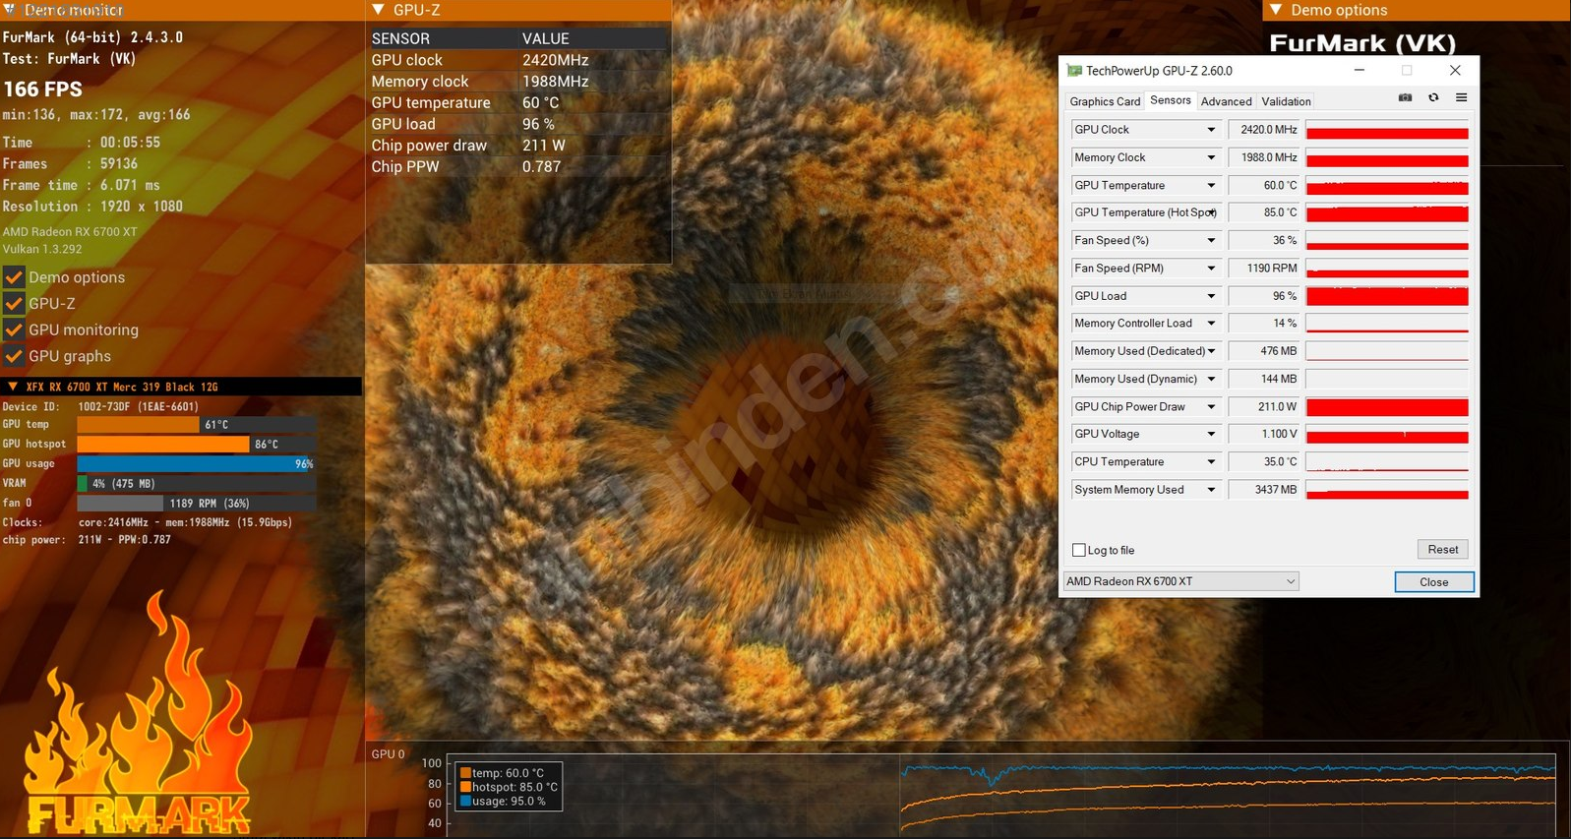This screenshot has height=839, width=1571.
Task: Click the fan 0 1189 RPM bar
Action: tap(197, 504)
